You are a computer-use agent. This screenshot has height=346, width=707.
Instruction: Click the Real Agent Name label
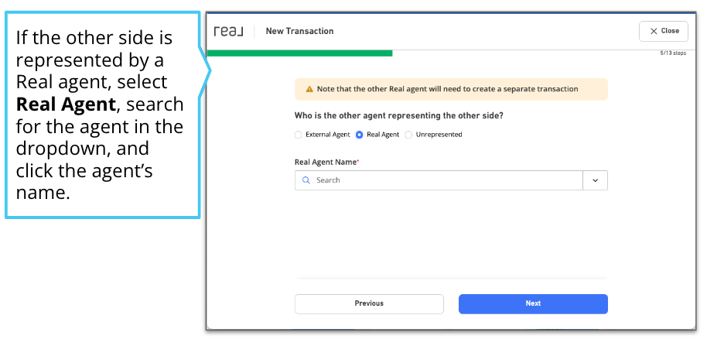(327, 163)
